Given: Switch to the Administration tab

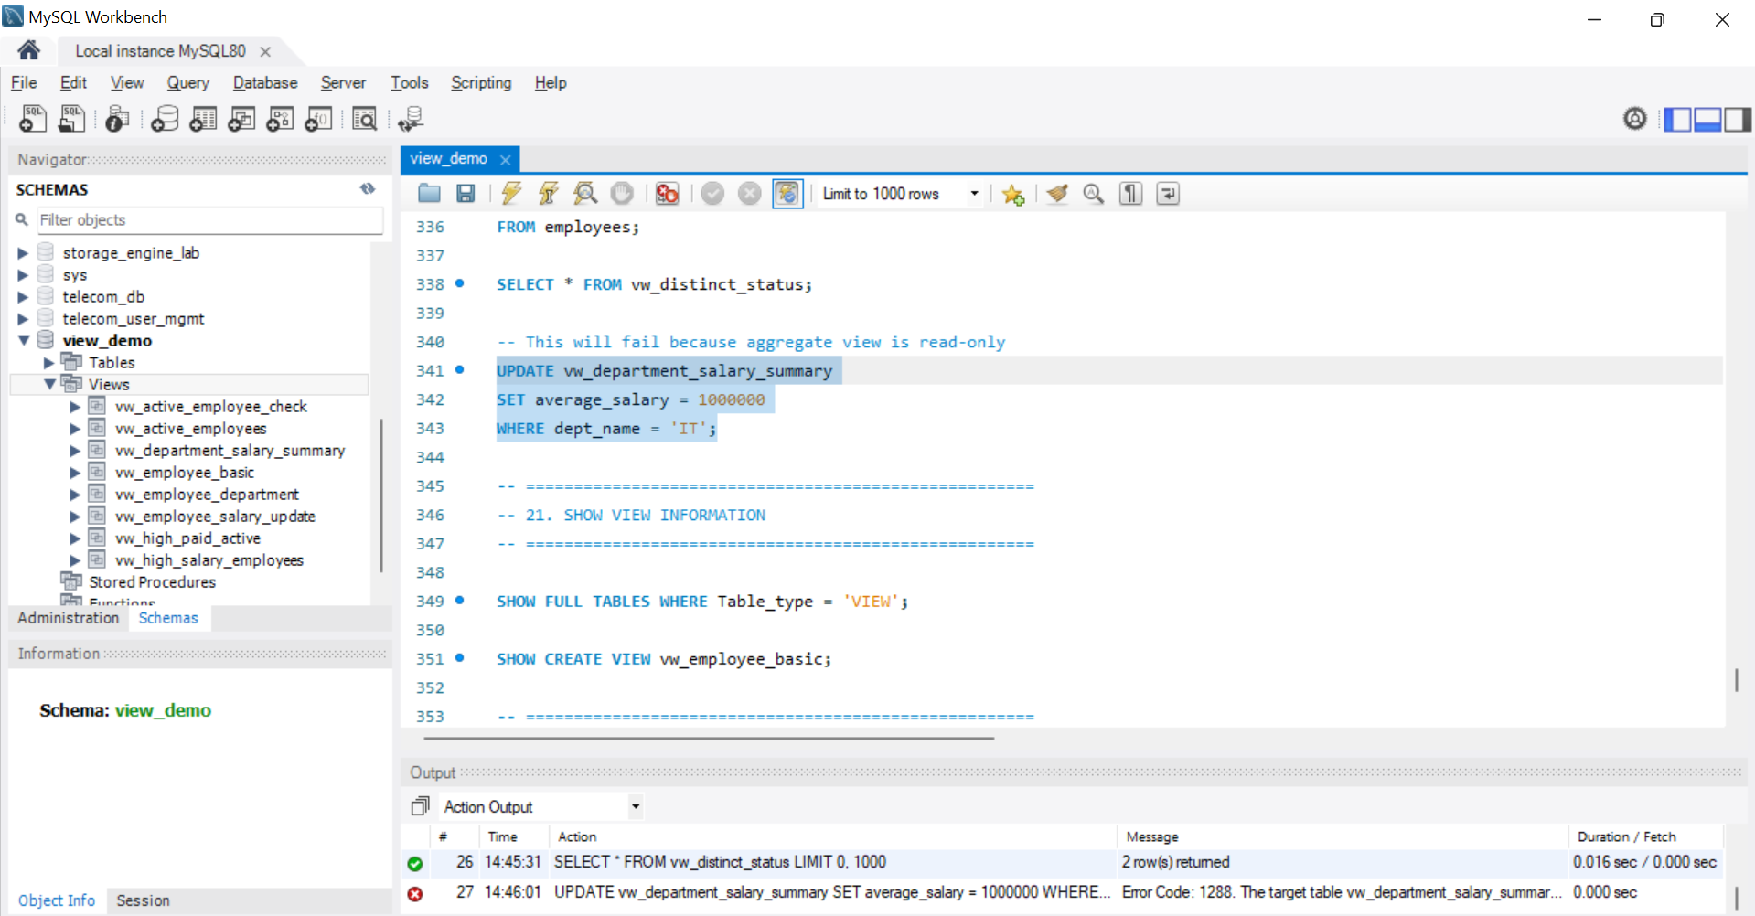Looking at the screenshot, I should pos(69,618).
